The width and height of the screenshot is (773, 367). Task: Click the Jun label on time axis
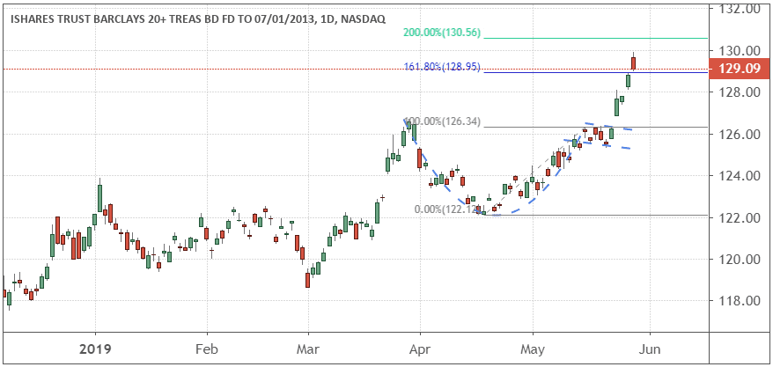(650, 349)
